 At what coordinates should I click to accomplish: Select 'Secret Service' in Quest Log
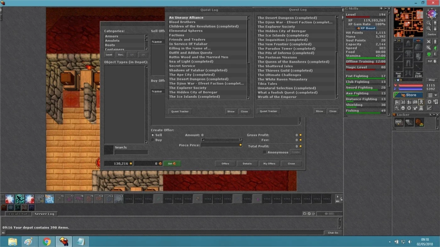click(182, 66)
